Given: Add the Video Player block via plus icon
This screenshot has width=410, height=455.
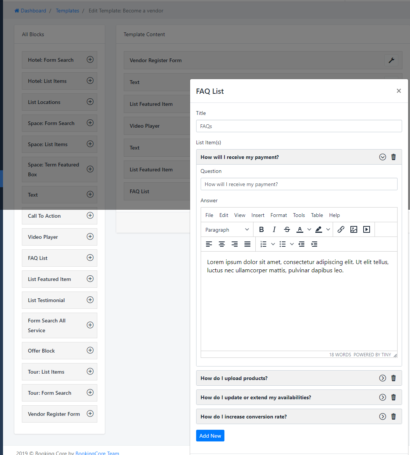Looking at the screenshot, I should click(90, 237).
